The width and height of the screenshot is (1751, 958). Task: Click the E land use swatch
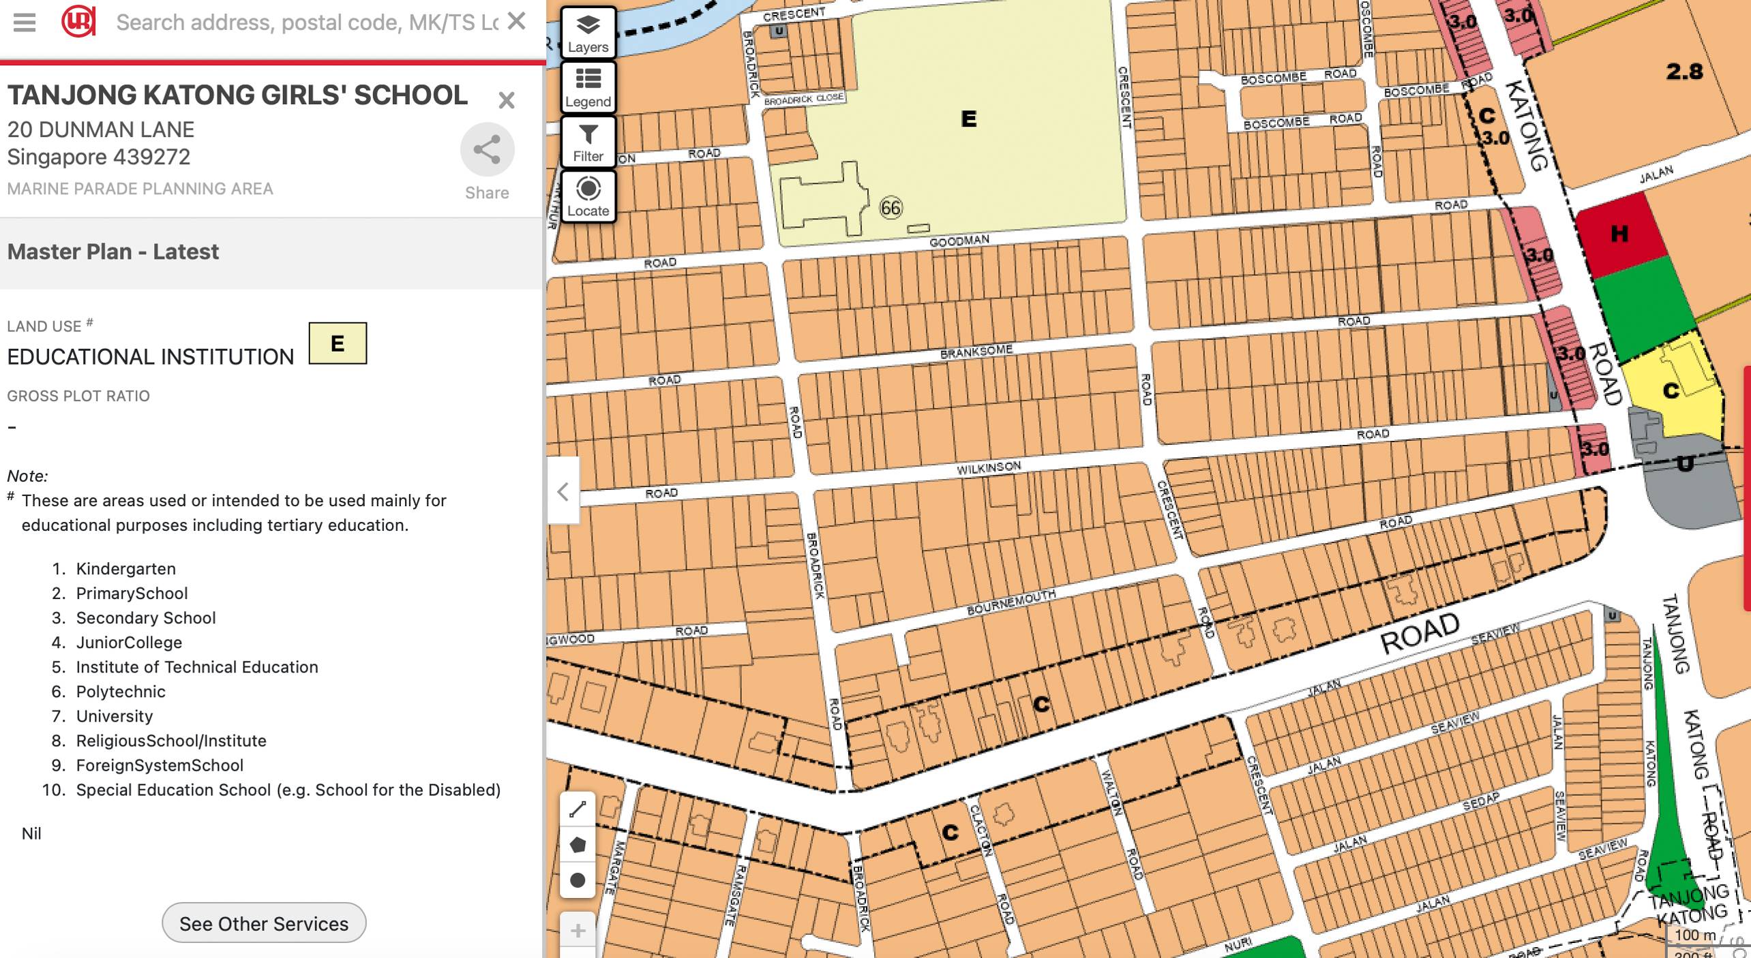pos(338,343)
